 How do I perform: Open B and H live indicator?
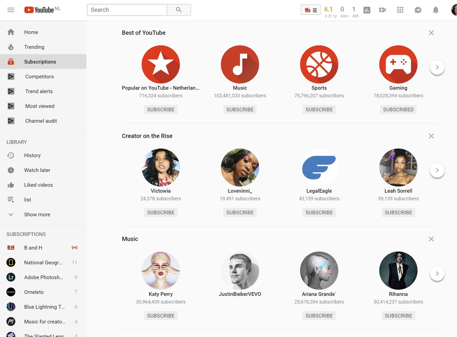click(75, 248)
